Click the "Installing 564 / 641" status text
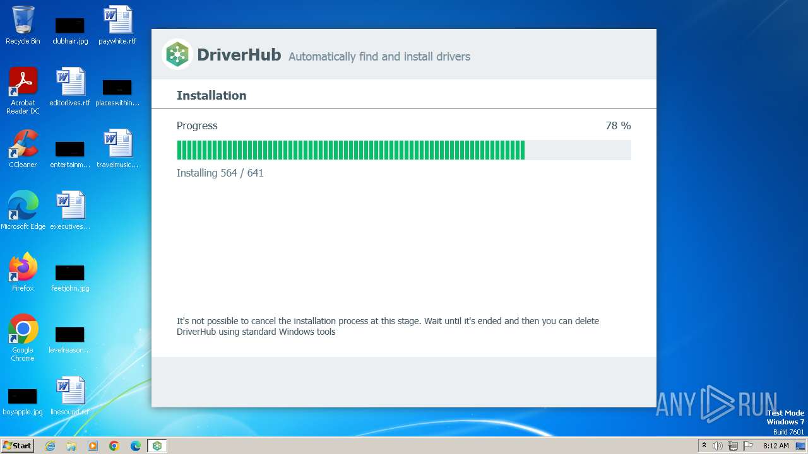The image size is (808, 454). [220, 173]
